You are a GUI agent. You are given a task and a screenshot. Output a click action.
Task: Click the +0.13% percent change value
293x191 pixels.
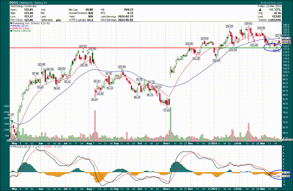pyautogui.click(x=274, y=10)
